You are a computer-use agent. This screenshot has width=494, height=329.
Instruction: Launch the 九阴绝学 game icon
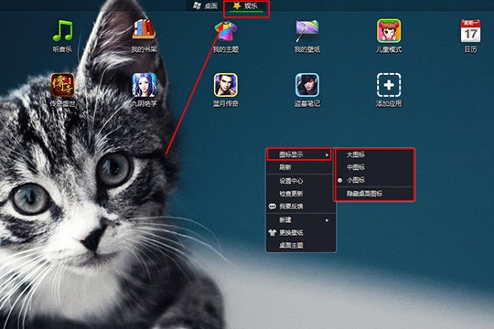(x=144, y=85)
